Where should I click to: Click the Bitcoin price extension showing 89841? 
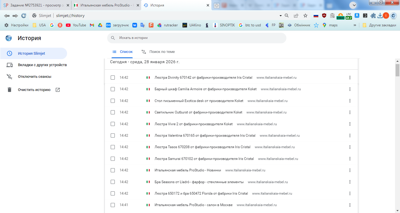(340, 16)
